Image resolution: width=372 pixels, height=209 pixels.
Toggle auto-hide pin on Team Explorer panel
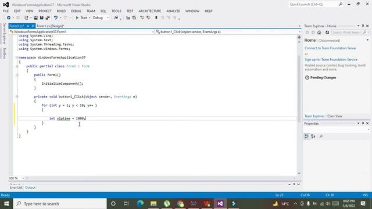tap(363, 26)
